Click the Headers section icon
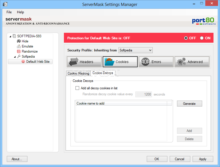The height and width of the screenshot is (167, 220). [x=74, y=62]
